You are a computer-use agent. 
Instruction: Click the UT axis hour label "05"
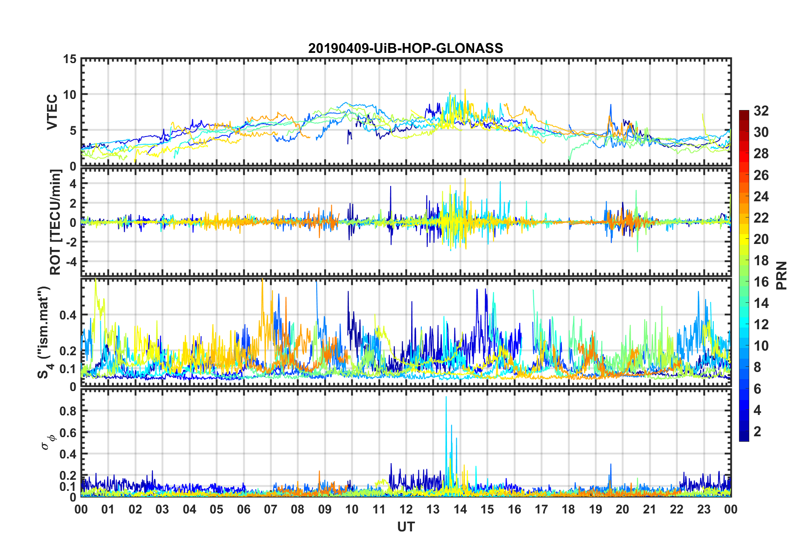pos(216,509)
